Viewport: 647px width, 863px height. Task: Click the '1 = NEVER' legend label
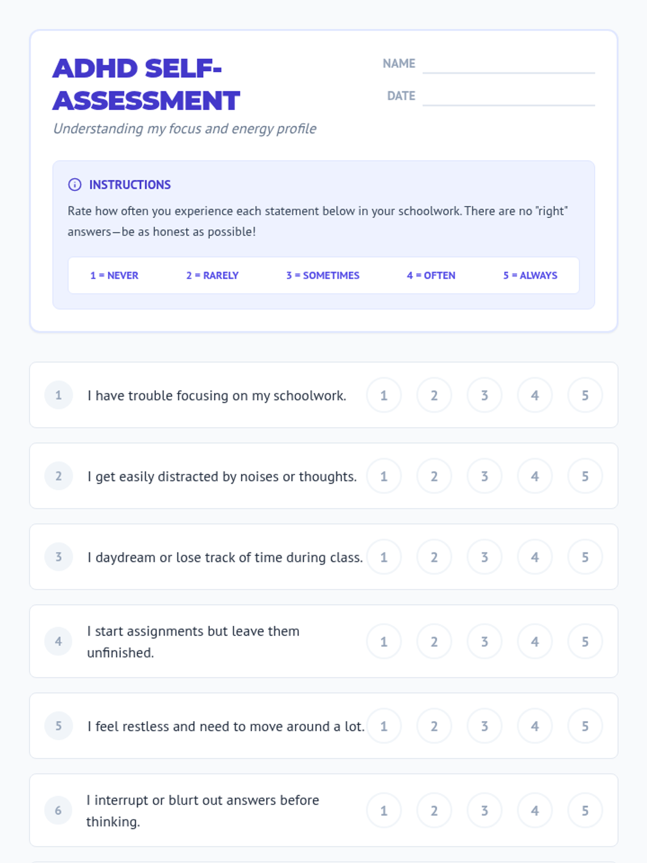tap(114, 275)
